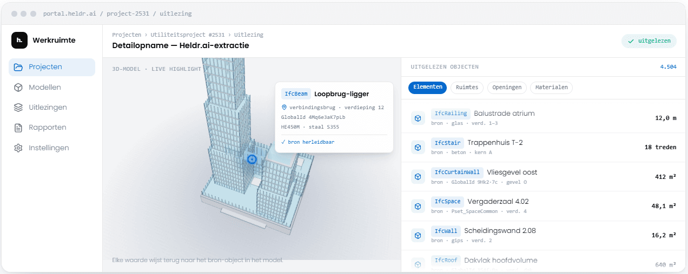Click the browser address portal.heldr.ai path
Viewport: 688px width, 274px height.
tap(117, 14)
